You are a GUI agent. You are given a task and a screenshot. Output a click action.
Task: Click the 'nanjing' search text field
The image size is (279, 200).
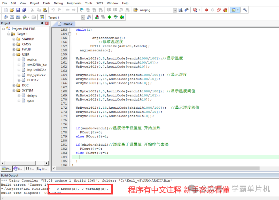click(x=156, y=10)
